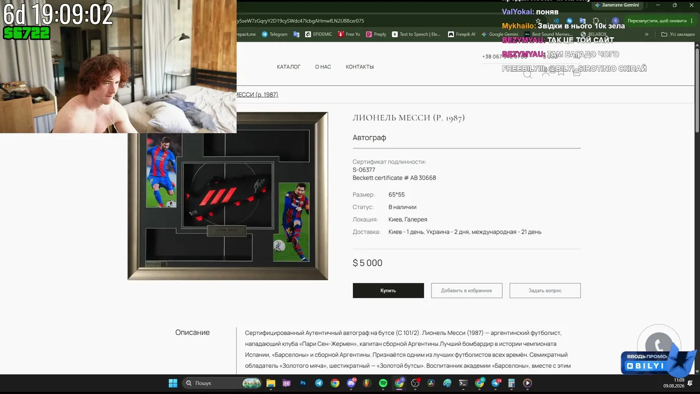Screen dimensions: 700x394
Task: Open the Telegram bookmark
Action: pyautogui.click(x=275, y=34)
